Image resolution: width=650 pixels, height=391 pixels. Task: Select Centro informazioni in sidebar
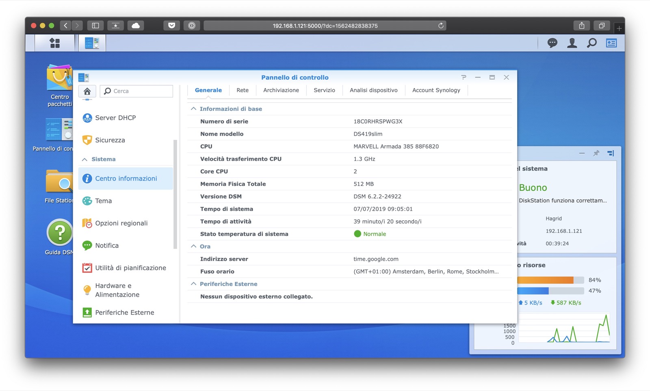pos(126,178)
